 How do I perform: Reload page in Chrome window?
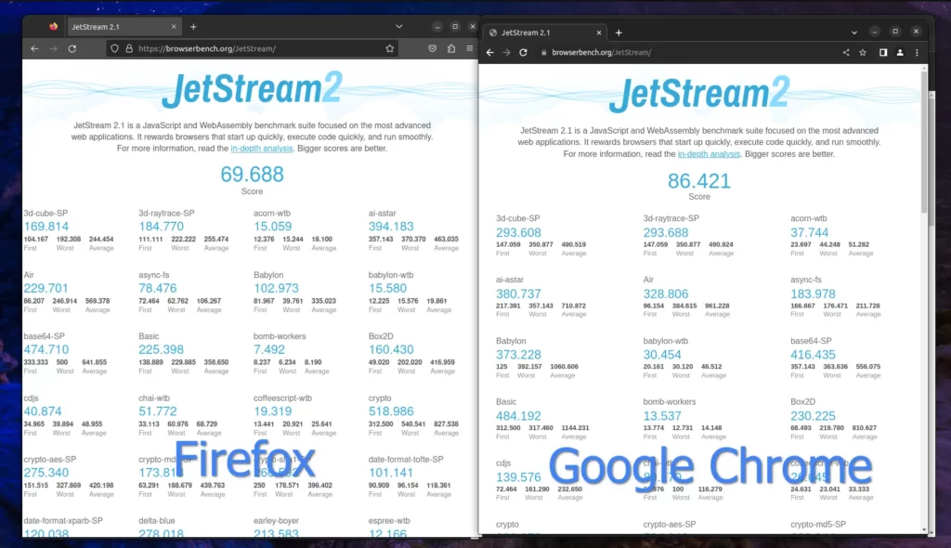point(524,53)
